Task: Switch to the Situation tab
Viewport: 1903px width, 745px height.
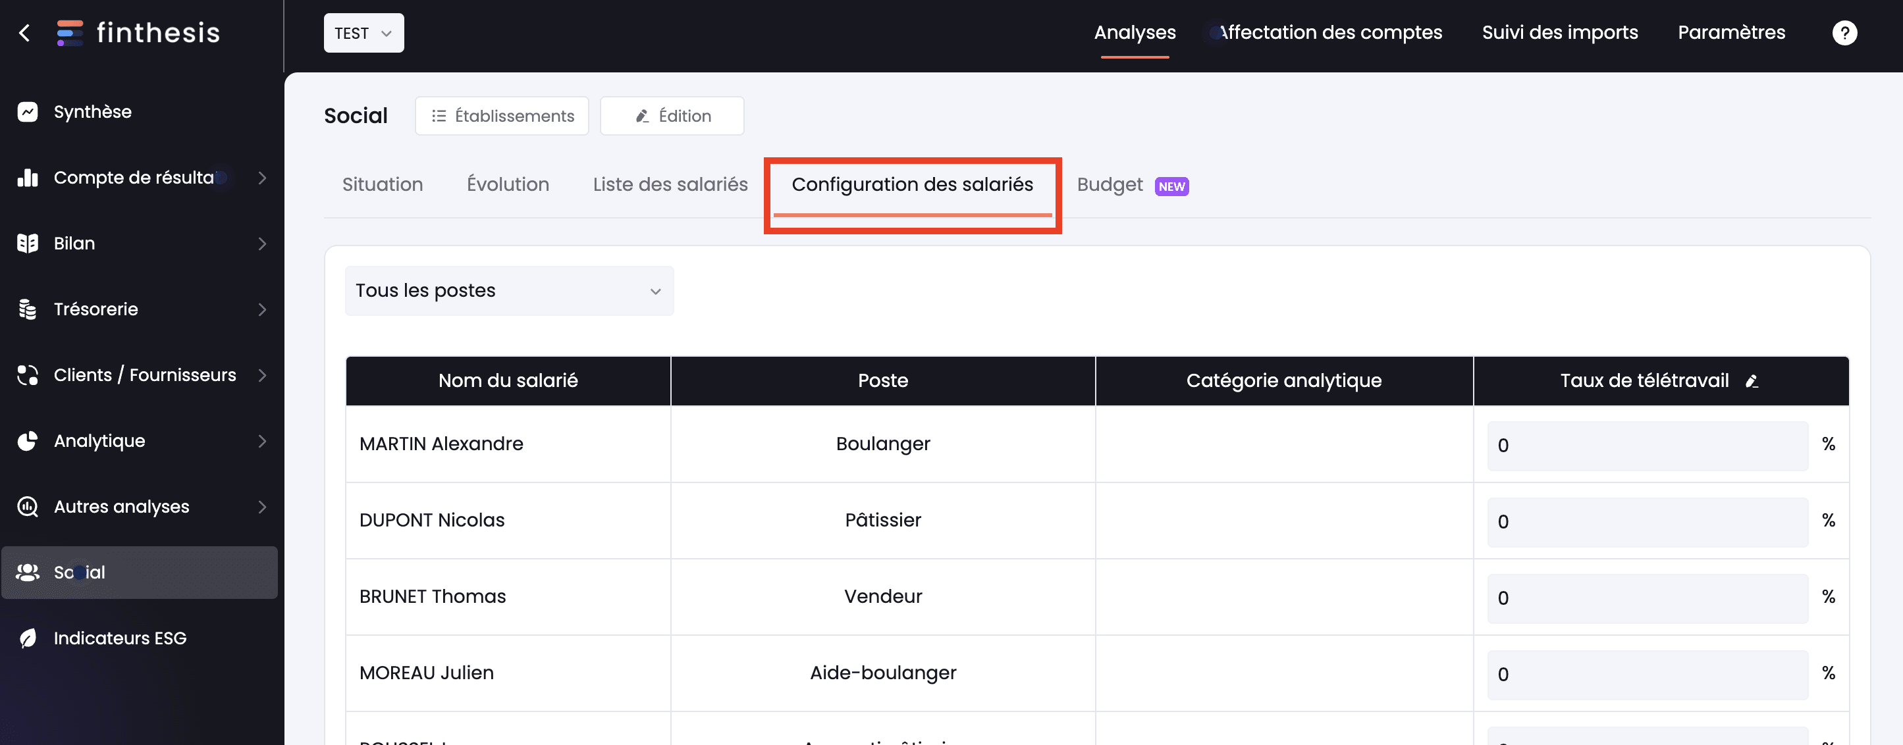Action: pos(382,184)
